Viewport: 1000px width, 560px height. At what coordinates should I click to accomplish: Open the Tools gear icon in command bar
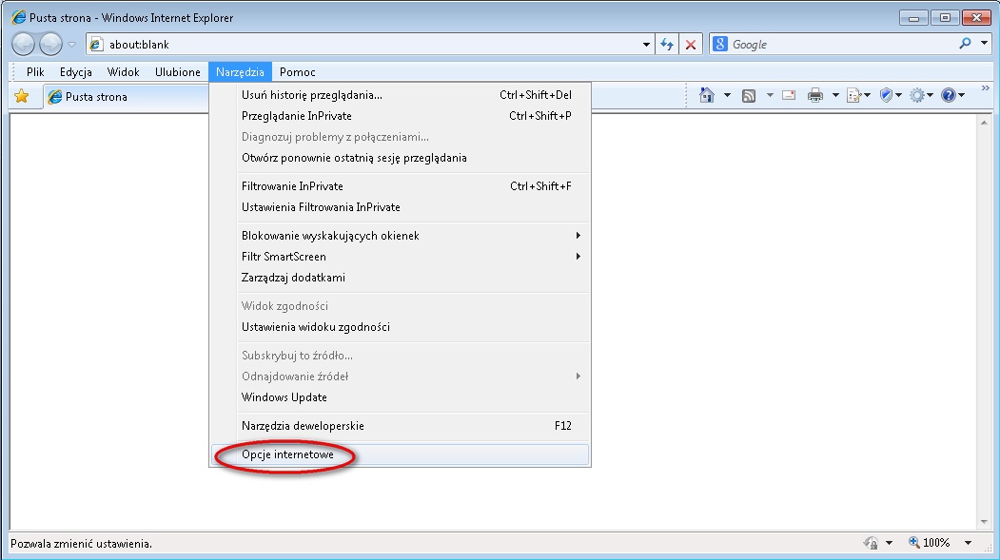point(917,96)
